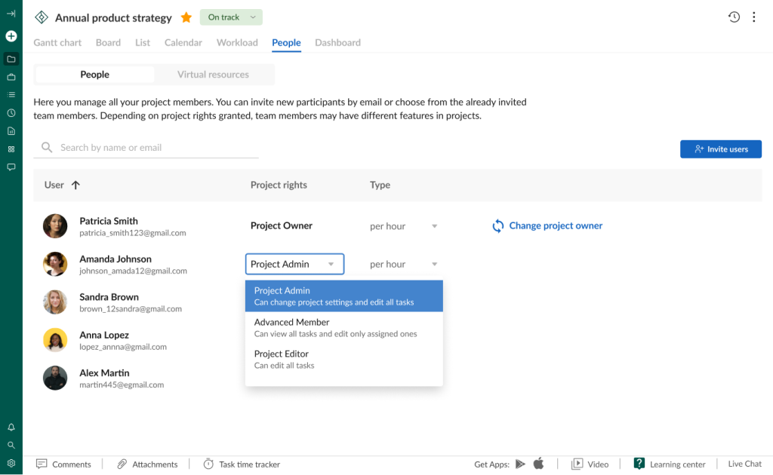Click the change owner refresh icon
This screenshot has height=475, width=773.
[498, 226]
